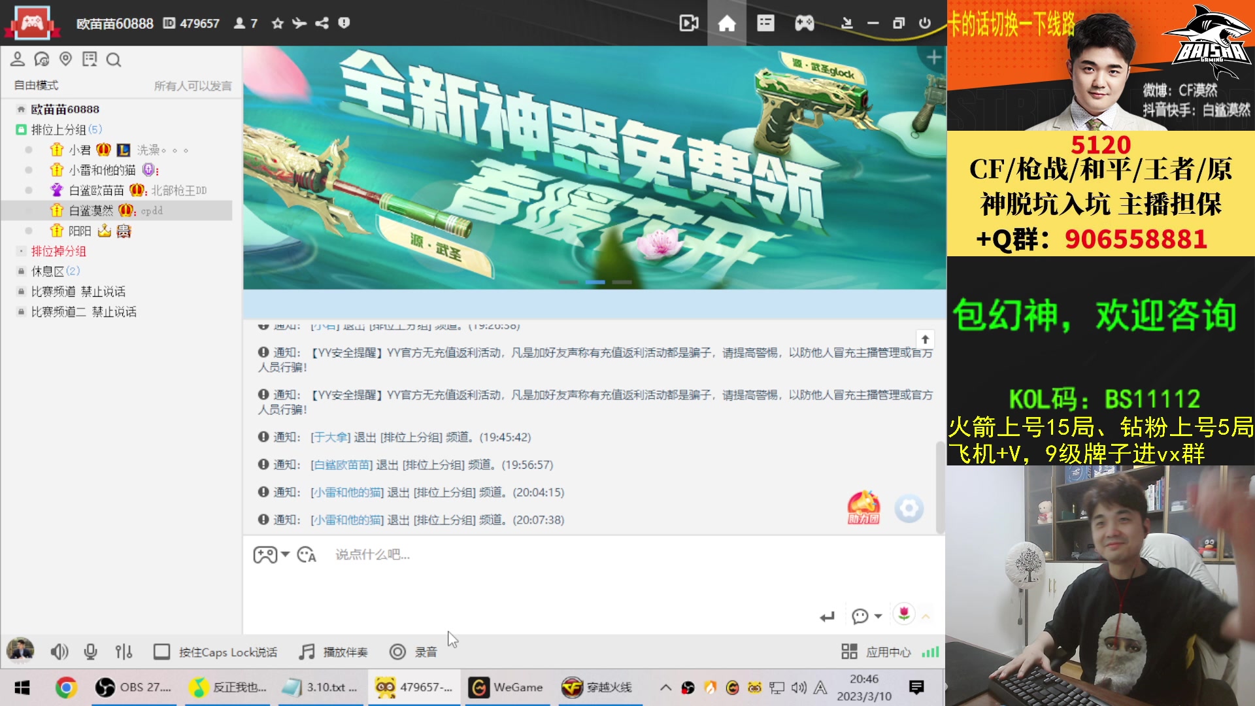Open [小雷和他的猫] link in the 20:04:15 notice

point(347,492)
